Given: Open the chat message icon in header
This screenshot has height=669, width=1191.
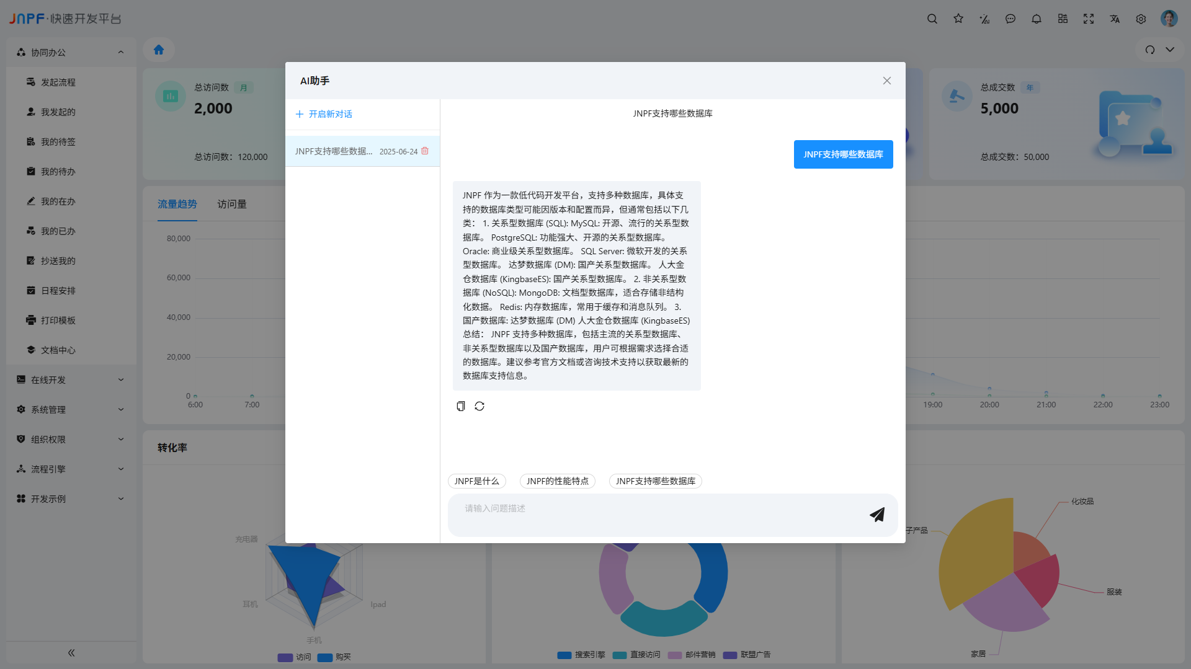Looking at the screenshot, I should (x=1010, y=19).
